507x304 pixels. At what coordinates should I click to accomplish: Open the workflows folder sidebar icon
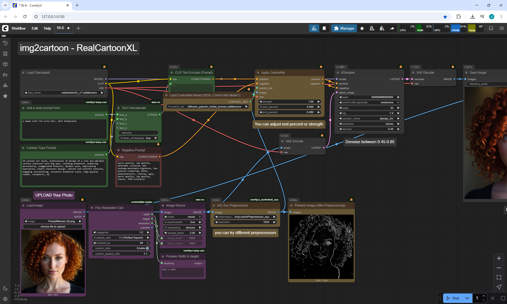click(5, 75)
